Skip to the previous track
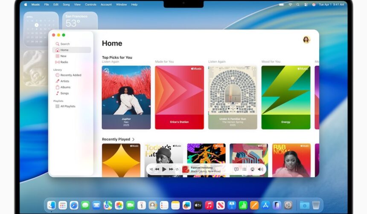367x214 pixels. (x=157, y=169)
